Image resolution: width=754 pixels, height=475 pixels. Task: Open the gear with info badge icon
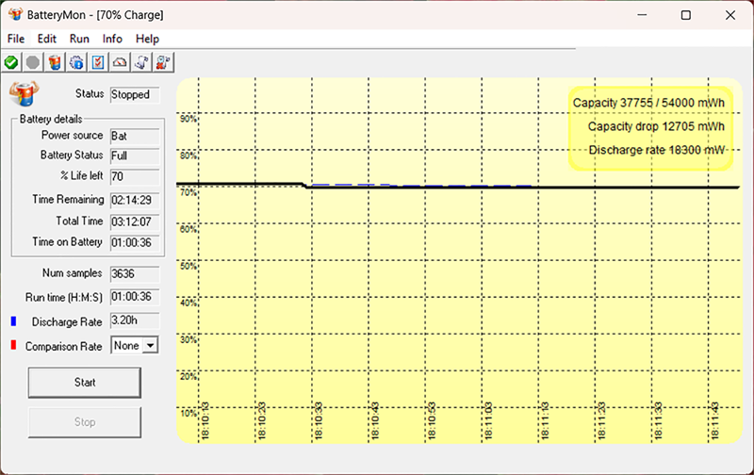coord(76,62)
